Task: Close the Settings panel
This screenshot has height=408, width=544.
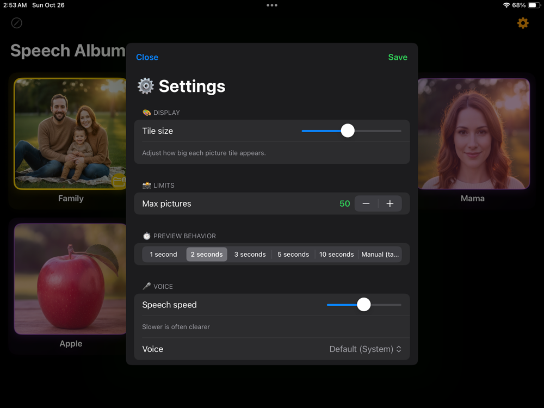Action: [147, 57]
